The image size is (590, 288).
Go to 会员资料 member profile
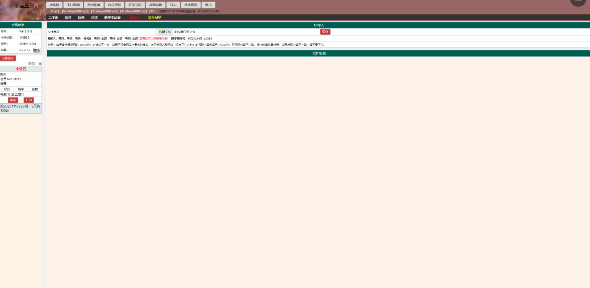pos(114,5)
